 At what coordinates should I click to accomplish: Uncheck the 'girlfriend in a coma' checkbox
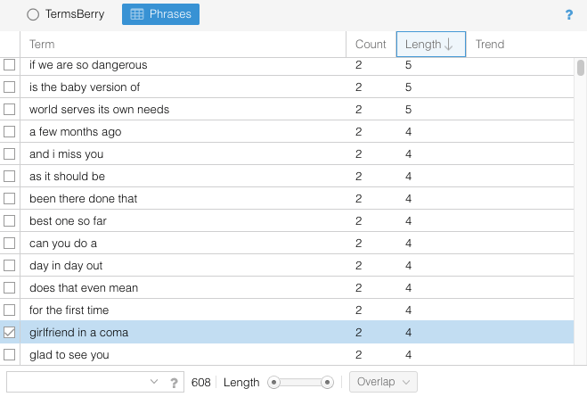click(10, 333)
